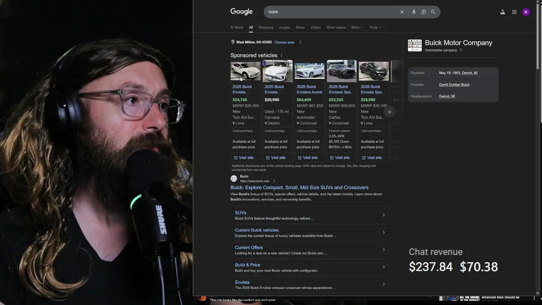542x305 pixels.
Task: Visit site for $24,745 Envista listing
Action: 243,158
